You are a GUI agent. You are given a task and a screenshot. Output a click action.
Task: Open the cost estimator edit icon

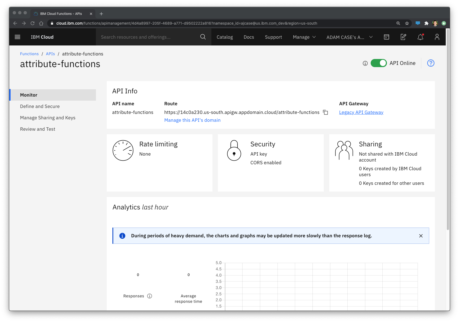click(x=403, y=37)
